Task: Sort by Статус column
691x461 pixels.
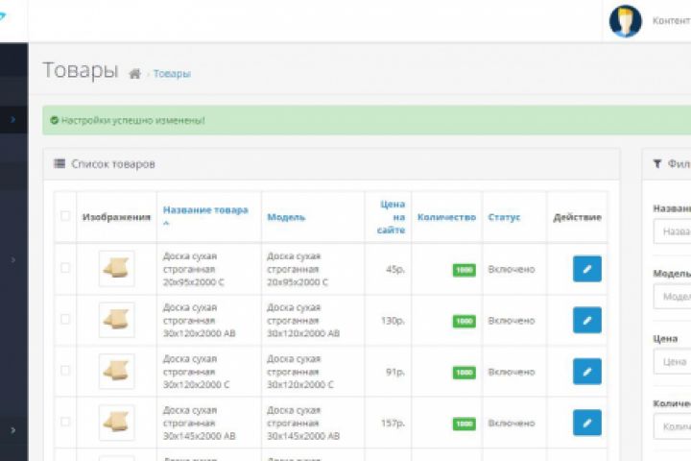Action: coord(504,217)
